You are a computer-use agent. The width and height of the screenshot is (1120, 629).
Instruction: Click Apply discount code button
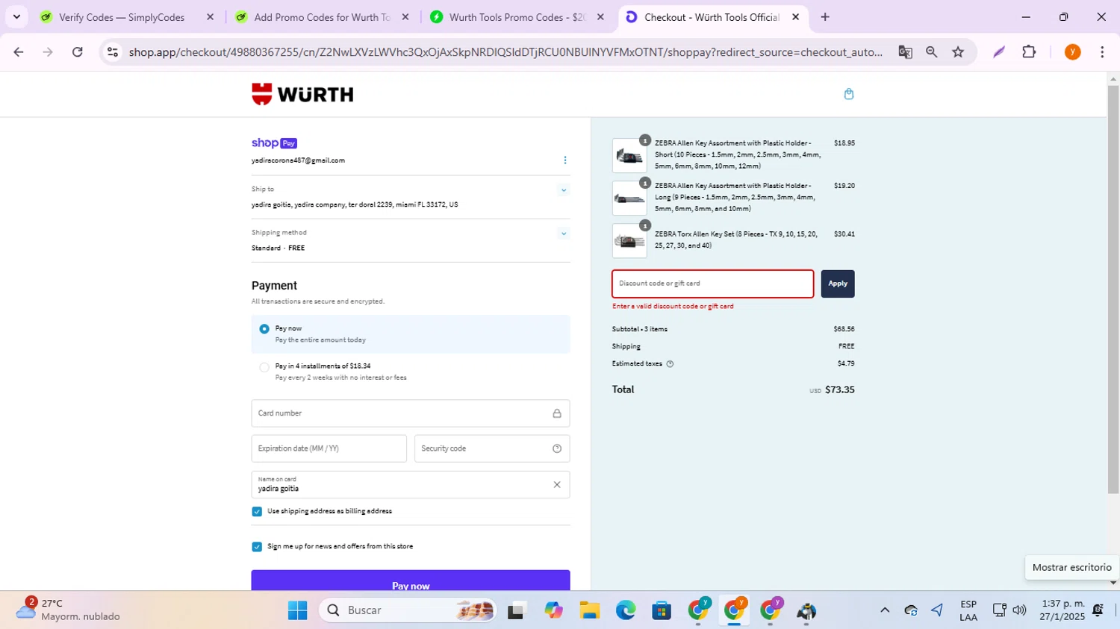(x=838, y=284)
